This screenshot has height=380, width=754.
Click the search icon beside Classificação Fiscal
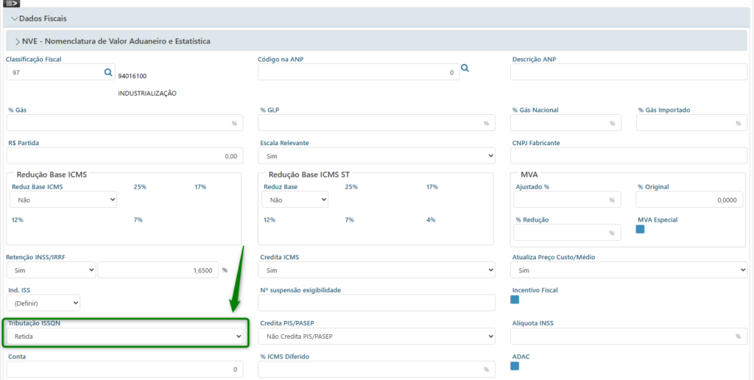click(108, 72)
